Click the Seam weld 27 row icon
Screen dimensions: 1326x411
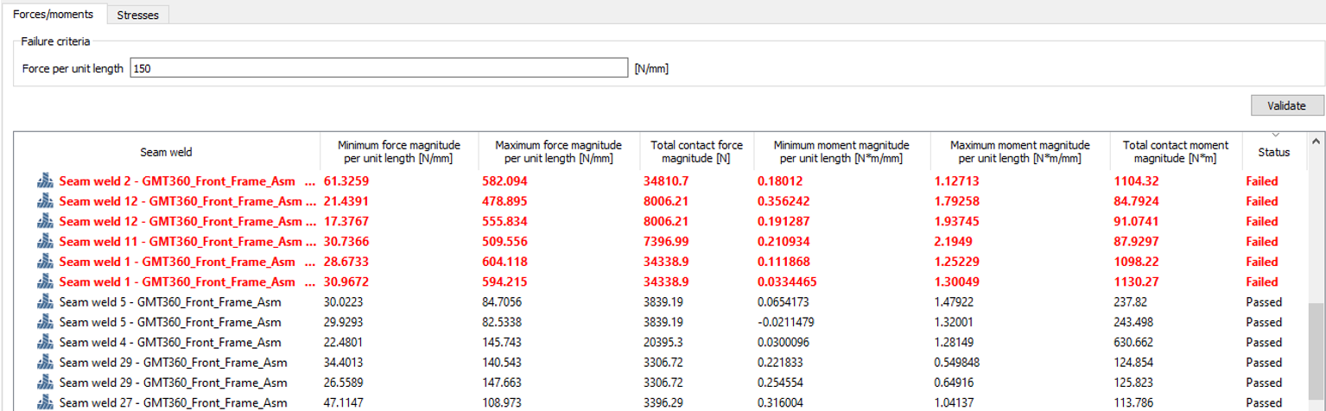click(45, 402)
